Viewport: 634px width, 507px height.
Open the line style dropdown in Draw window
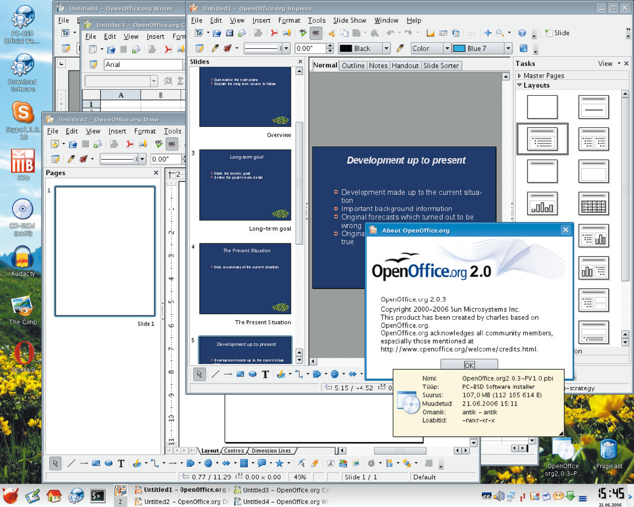point(142,159)
